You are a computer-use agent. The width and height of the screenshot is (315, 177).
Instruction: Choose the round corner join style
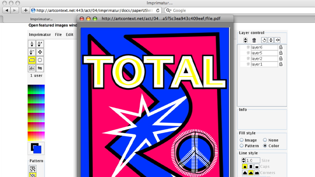coord(245,173)
